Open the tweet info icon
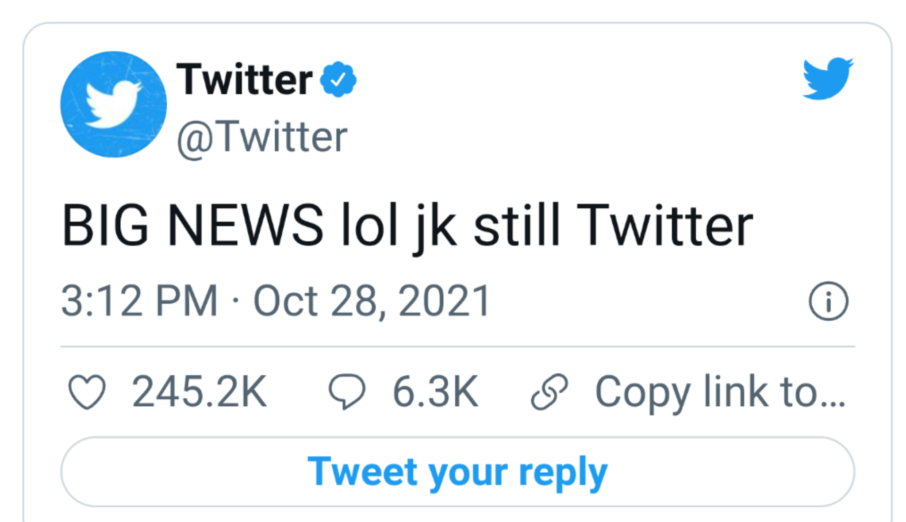Screen dimensions: 906x522 tap(829, 301)
